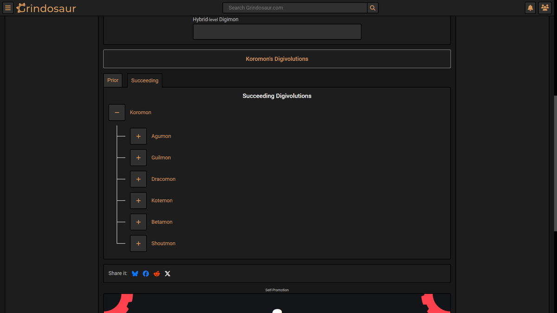Click the Succeeding Digivolutions heading
557x313 pixels.
[277, 96]
